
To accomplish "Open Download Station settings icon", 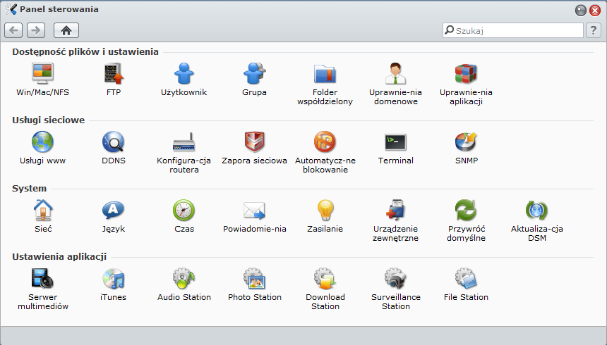I will [x=325, y=279].
